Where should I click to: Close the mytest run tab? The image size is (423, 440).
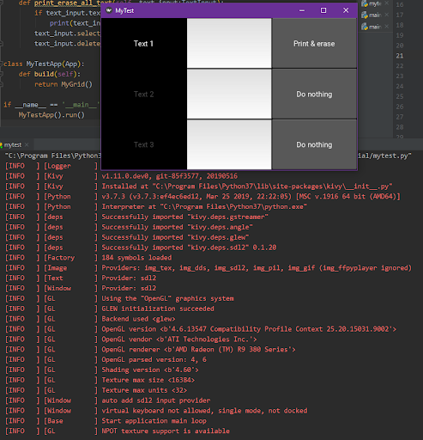coord(27,144)
